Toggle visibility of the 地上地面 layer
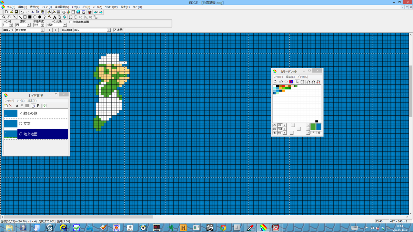 coord(21,134)
